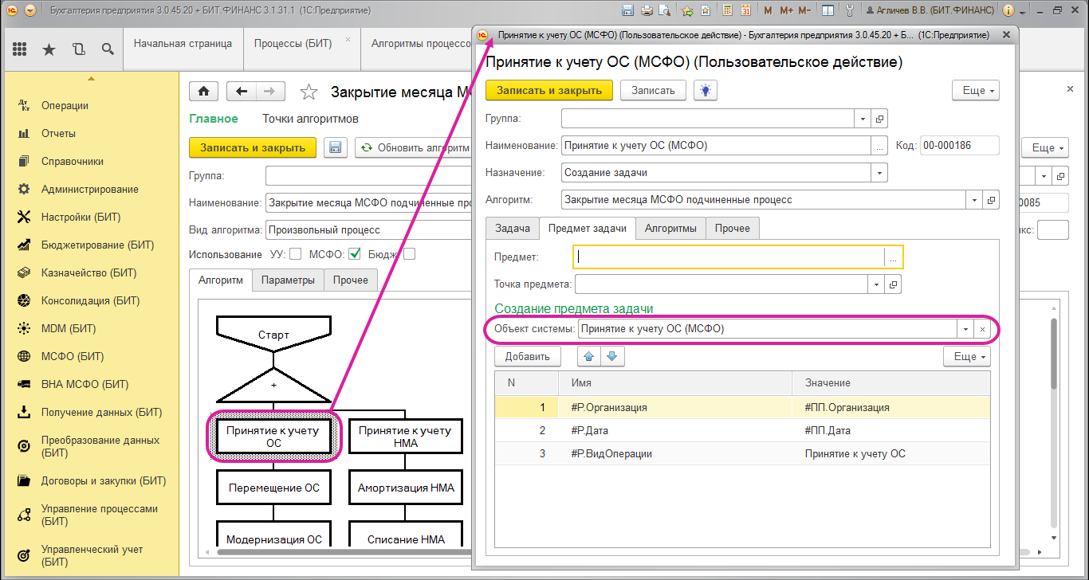The width and height of the screenshot is (1089, 580).
Task: Switch to the Прочее tab in the dialog
Action: click(x=733, y=228)
